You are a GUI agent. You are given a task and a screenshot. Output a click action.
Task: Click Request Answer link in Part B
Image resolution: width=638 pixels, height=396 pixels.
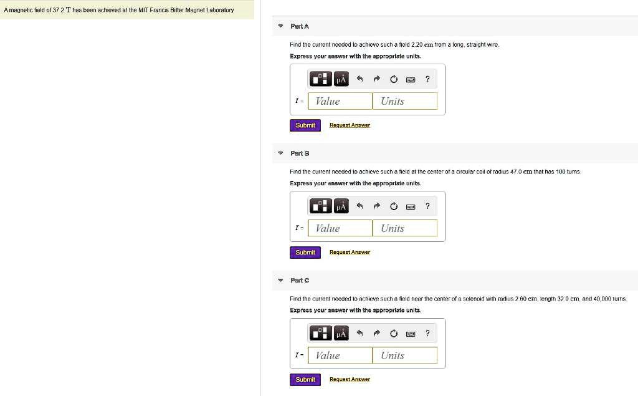(x=350, y=253)
